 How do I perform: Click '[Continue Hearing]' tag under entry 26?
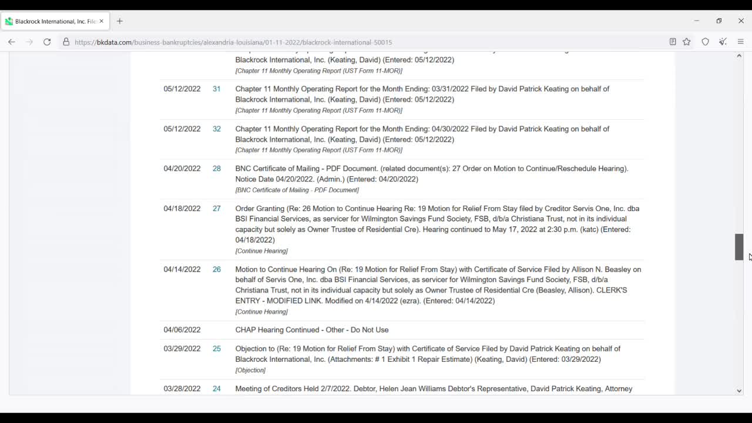coord(261,311)
